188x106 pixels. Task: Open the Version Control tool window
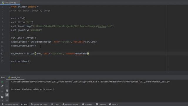[x=10, y=104]
